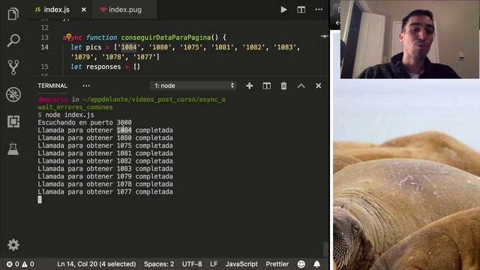This screenshot has height=270, width=480.
Task: Change indentation via 'Spaces: 2'
Action: click(x=159, y=264)
